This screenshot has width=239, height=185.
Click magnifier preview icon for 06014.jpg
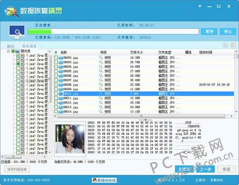[101, 112]
